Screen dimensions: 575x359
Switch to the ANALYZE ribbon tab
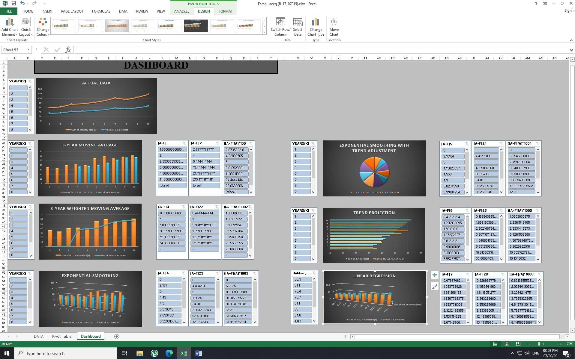[x=181, y=11]
